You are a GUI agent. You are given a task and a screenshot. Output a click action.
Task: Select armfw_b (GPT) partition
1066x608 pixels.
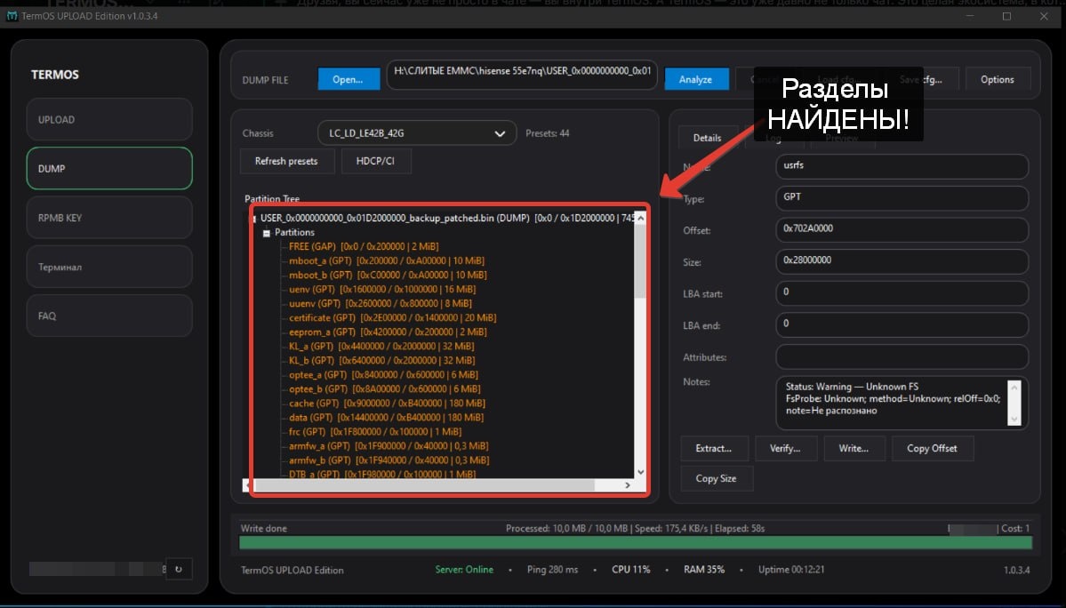click(389, 460)
